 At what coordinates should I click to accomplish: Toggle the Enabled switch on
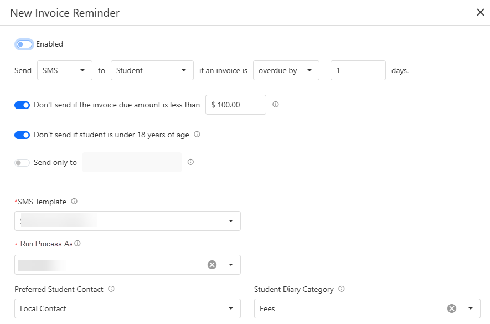[x=24, y=44]
